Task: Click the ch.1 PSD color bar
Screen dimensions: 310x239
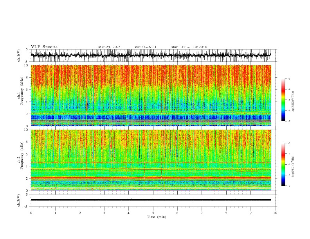Action: 283,100
